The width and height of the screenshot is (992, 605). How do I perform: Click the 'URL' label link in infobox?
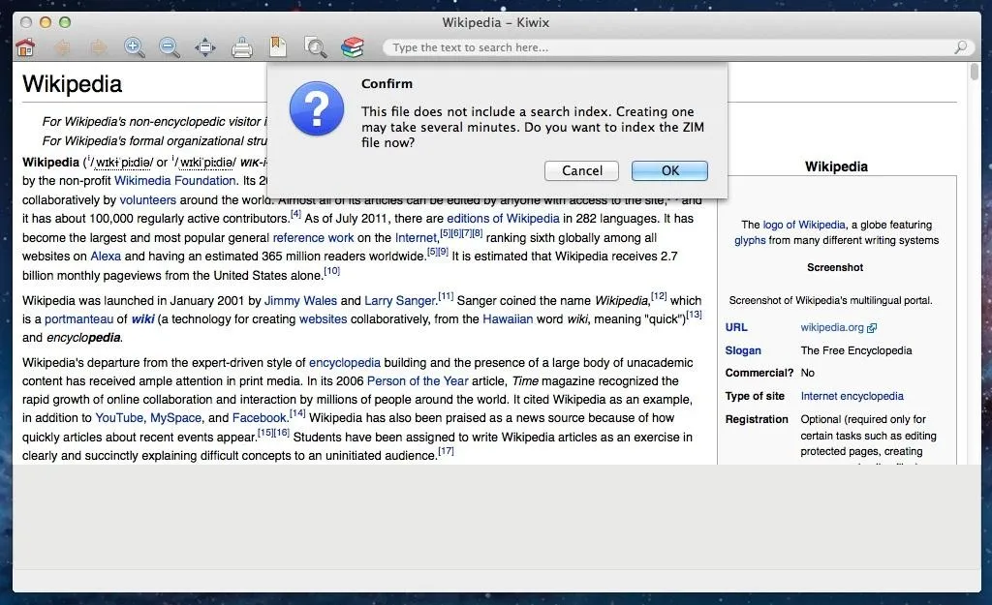click(x=736, y=327)
